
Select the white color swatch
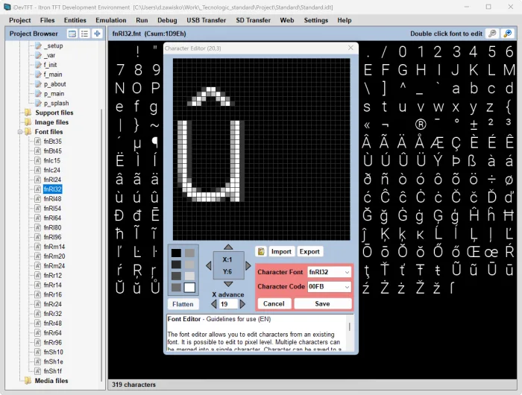coord(189,288)
